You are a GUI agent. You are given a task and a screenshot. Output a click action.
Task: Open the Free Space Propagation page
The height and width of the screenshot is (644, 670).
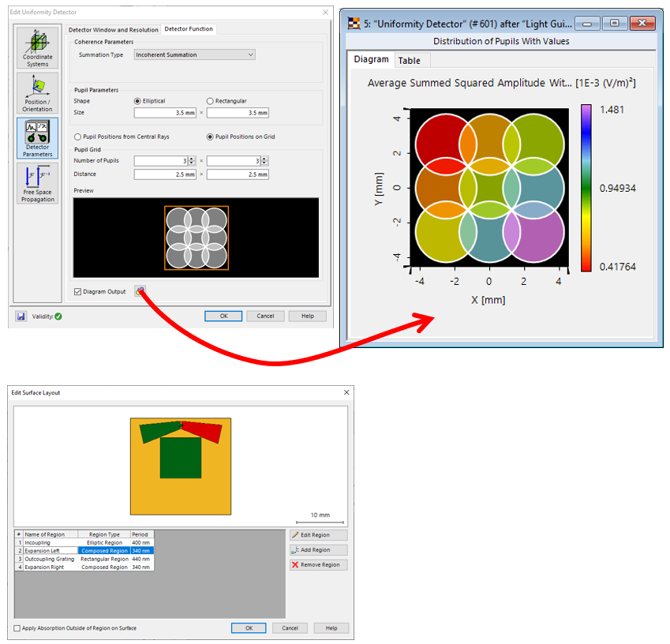pyautogui.click(x=37, y=183)
